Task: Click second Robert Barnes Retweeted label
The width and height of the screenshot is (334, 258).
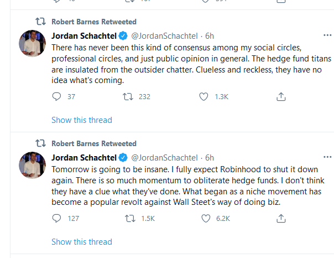Action: [x=93, y=144]
